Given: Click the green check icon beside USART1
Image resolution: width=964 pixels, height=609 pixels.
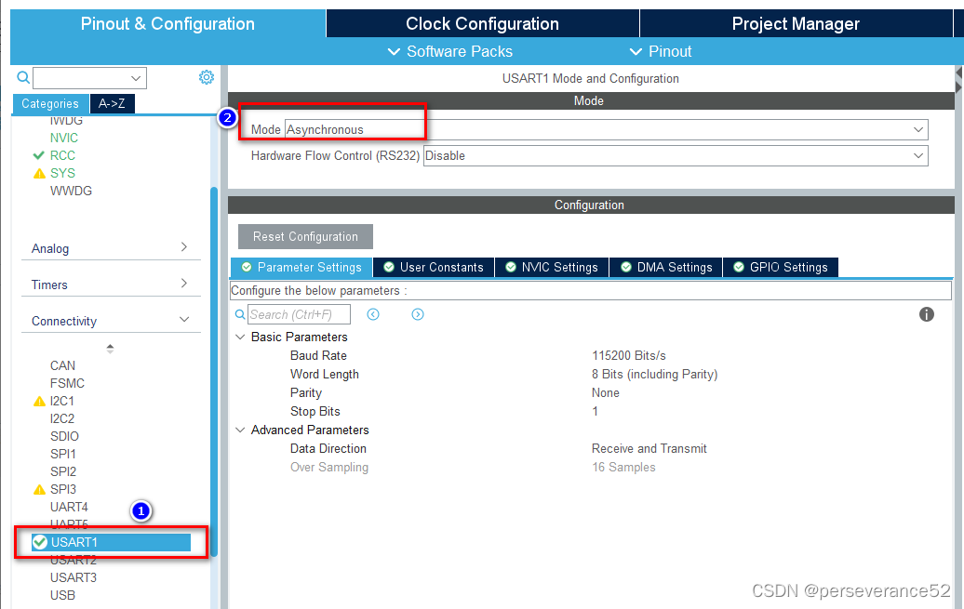Looking at the screenshot, I should point(40,542).
